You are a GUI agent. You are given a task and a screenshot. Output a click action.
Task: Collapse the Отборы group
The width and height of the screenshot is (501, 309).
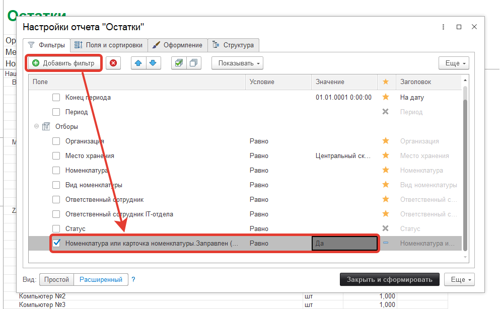coord(36,127)
